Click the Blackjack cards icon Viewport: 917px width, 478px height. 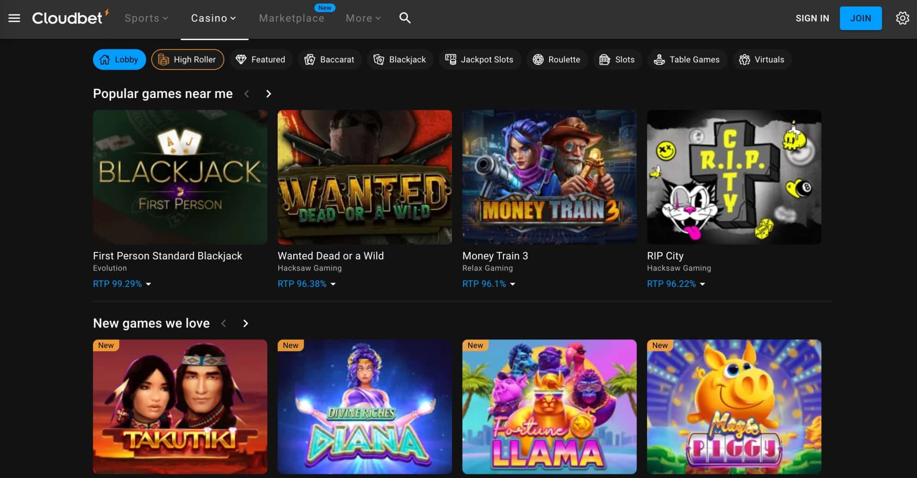pyautogui.click(x=378, y=60)
